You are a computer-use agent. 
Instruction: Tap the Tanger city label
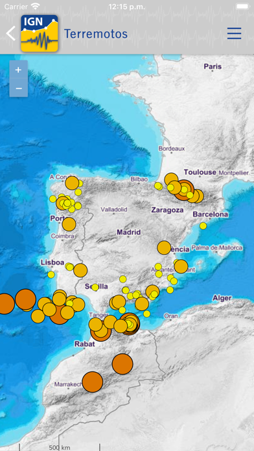tap(98, 315)
